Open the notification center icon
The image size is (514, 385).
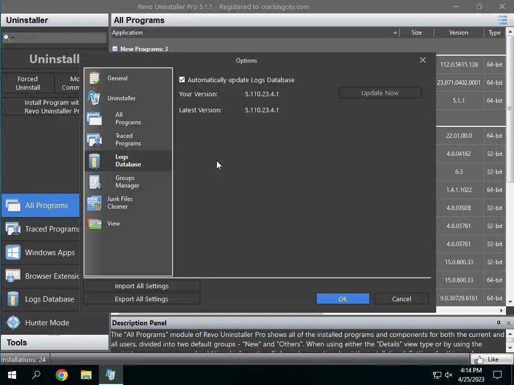(x=497, y=375)
